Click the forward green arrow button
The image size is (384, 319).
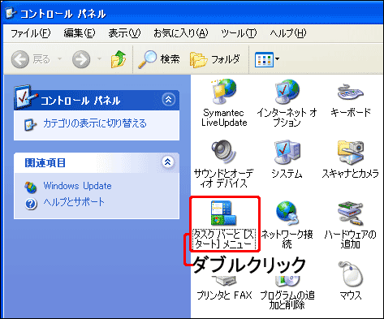point(81,59)
